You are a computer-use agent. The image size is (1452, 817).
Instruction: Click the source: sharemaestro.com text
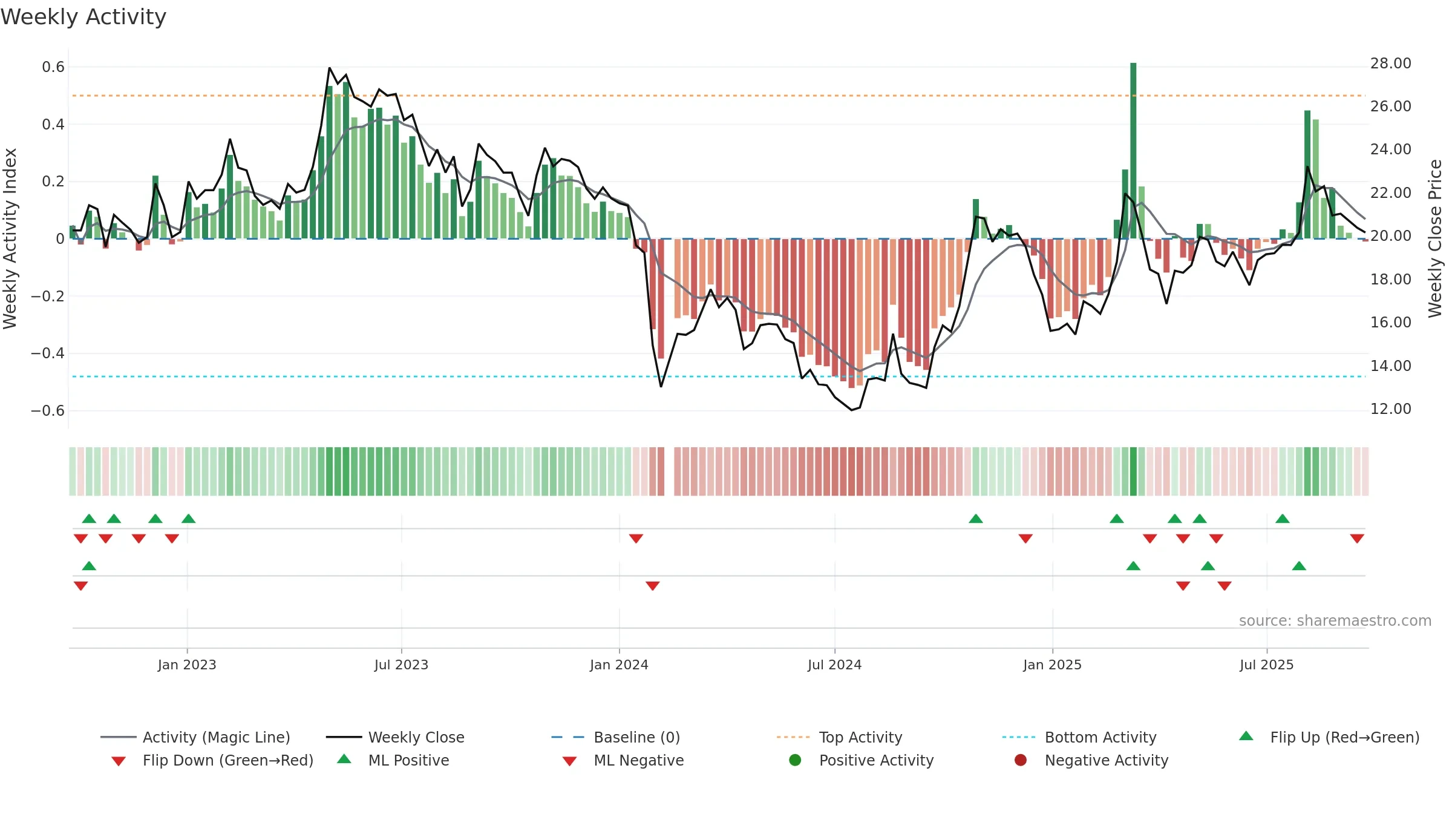coord(1335,620)
